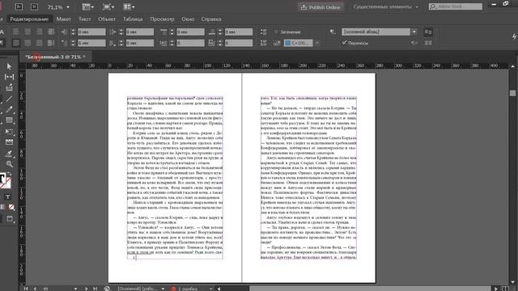
Task: Select the Pencil tool
Action: coord(9,110)
